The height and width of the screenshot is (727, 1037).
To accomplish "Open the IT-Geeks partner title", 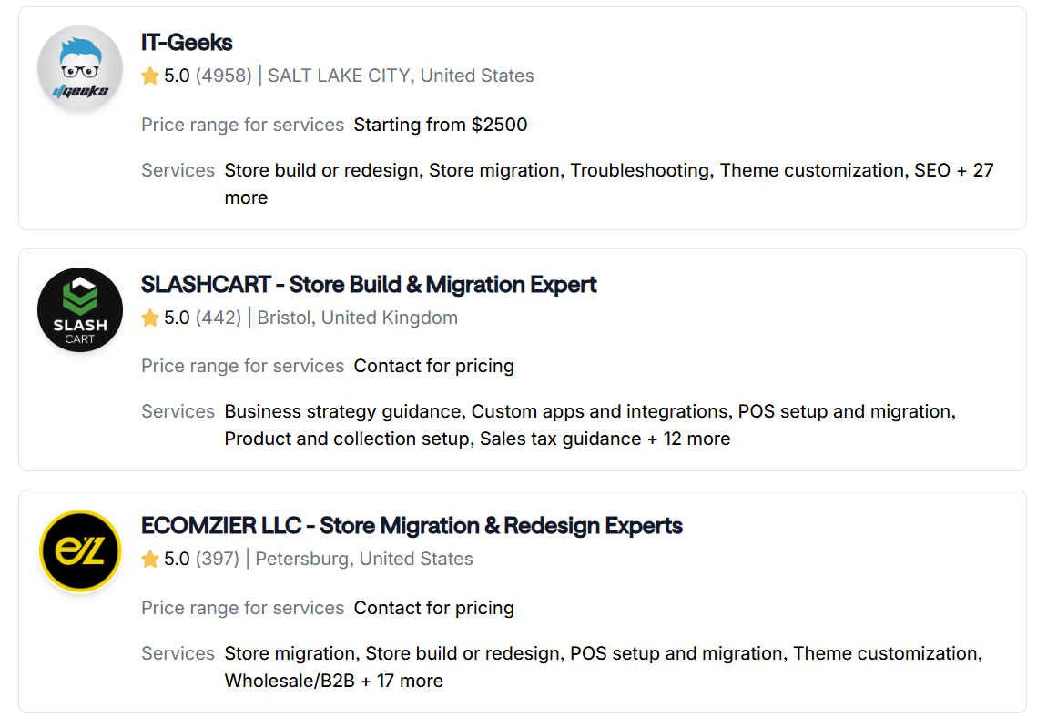I will (x=187, y=42).
